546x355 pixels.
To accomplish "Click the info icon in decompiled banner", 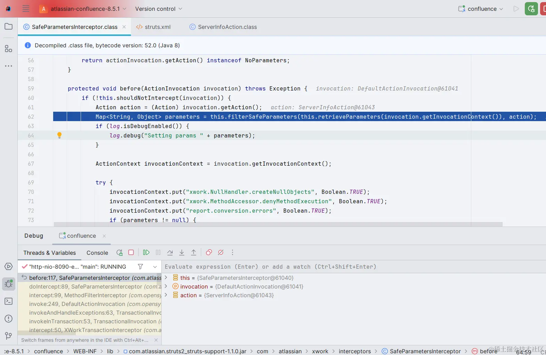I will pyautogui.click(x=28, y=45).
